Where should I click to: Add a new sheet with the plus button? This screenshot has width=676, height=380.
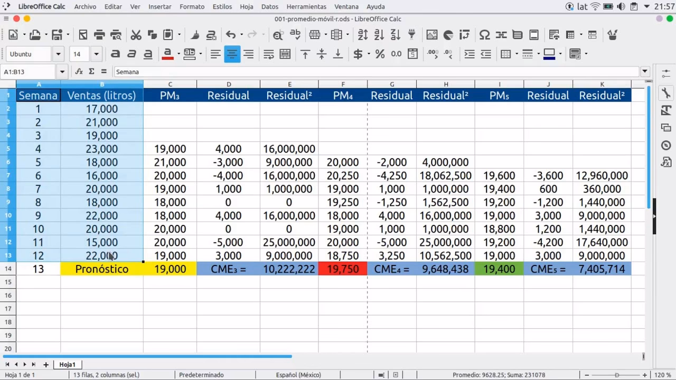tap(45, 364)
